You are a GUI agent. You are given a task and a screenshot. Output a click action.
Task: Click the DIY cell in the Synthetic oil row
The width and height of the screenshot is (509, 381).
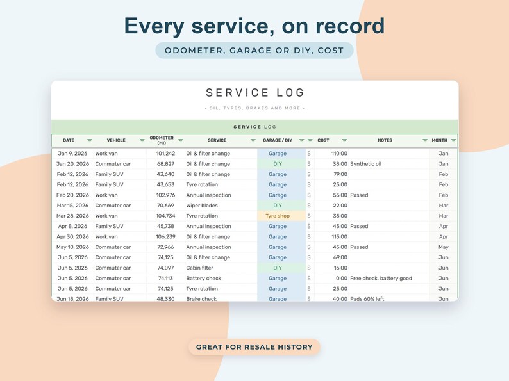[x=281, y=164]
